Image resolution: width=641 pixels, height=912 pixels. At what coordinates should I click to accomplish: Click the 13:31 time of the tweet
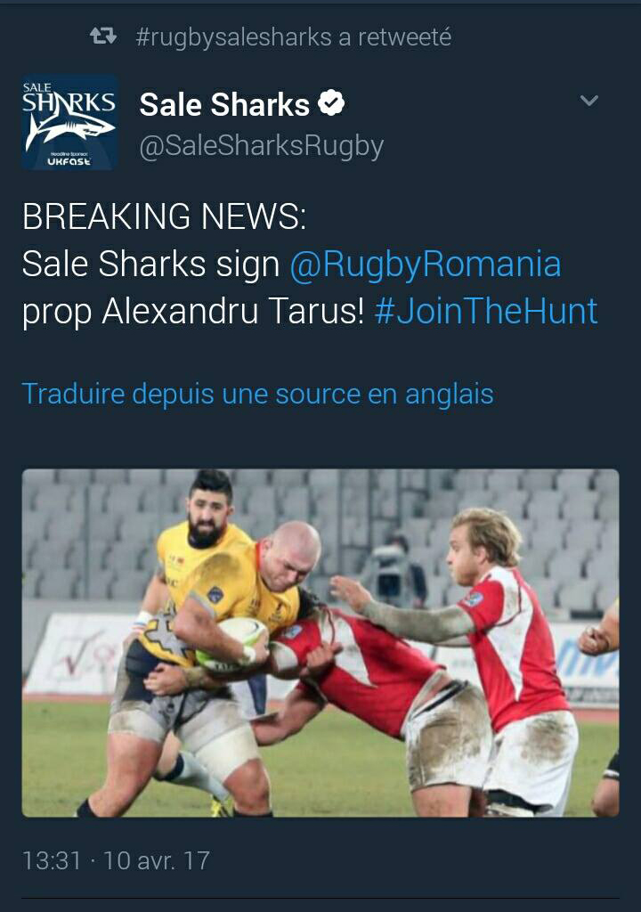51,861
